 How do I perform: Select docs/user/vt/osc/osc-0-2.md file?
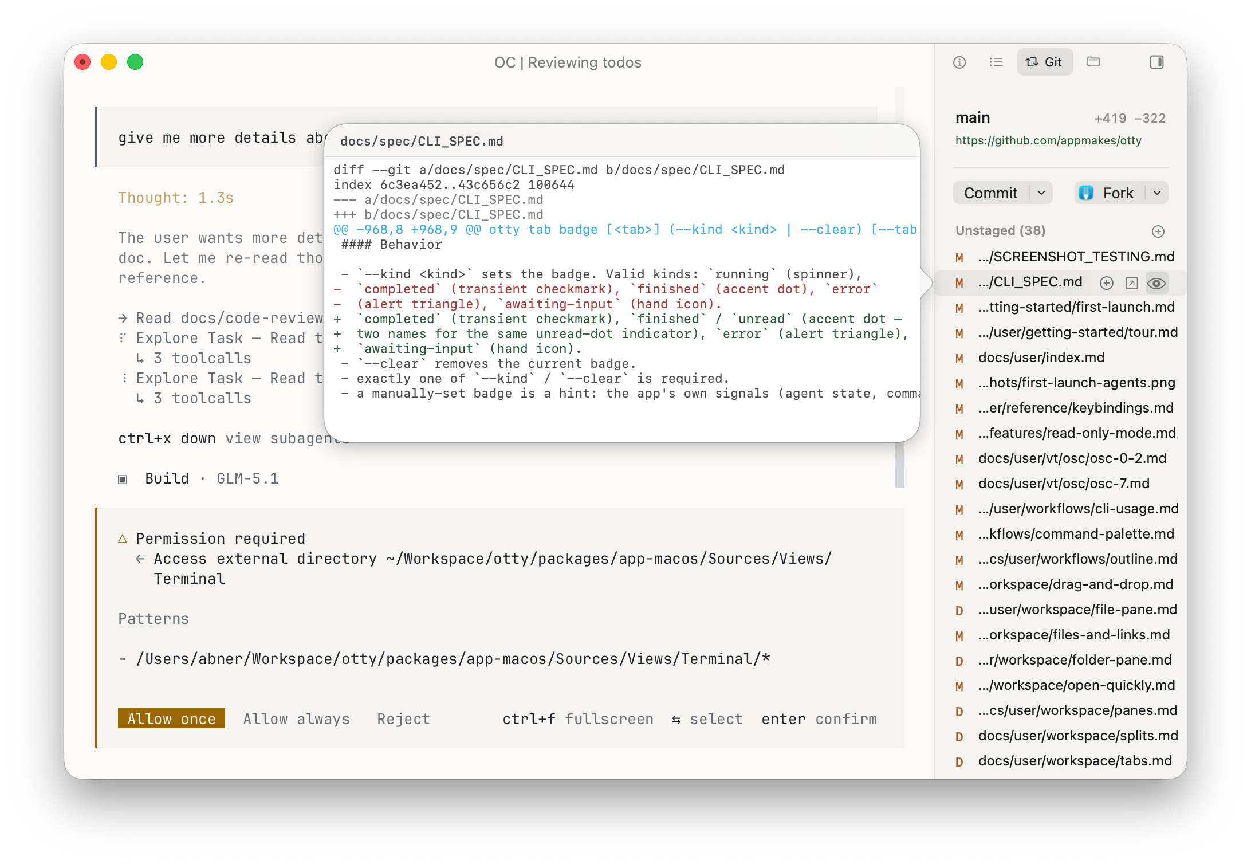point(1061,459)
